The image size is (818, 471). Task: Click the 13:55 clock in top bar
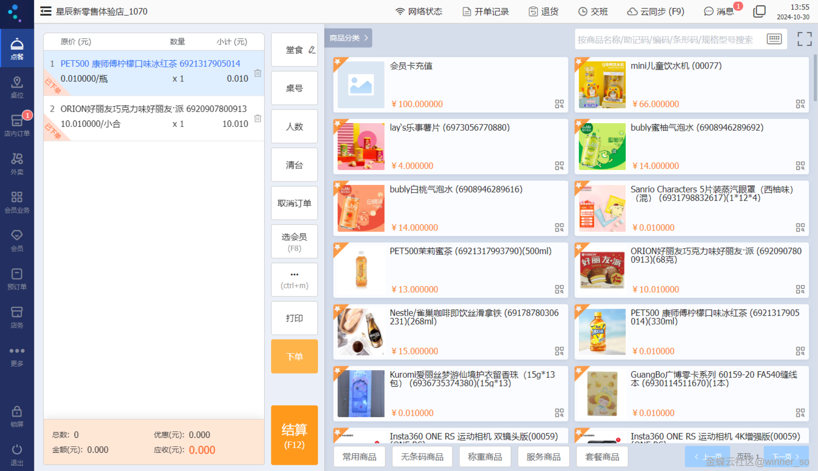(799, 7)
